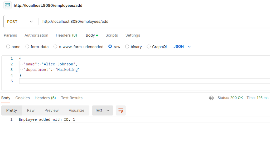Switch to the Params tab

pyautogui.click(x=10, y=35)
